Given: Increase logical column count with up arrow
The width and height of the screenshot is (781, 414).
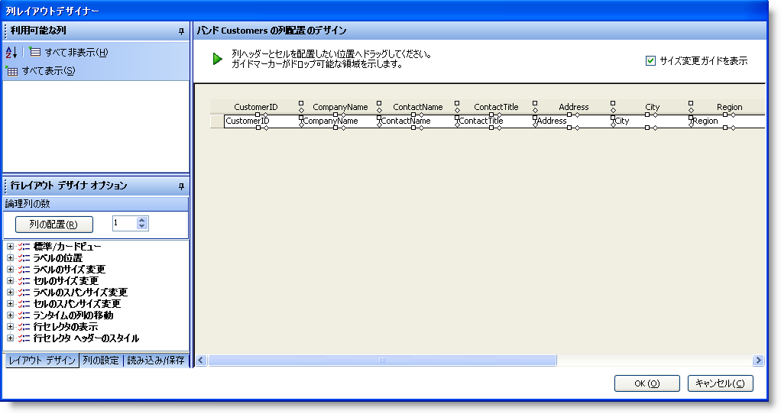Looking at the screenshot, I should coord(142,220).
